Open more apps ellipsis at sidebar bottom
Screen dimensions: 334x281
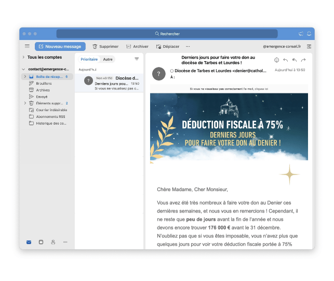point(65,242)
